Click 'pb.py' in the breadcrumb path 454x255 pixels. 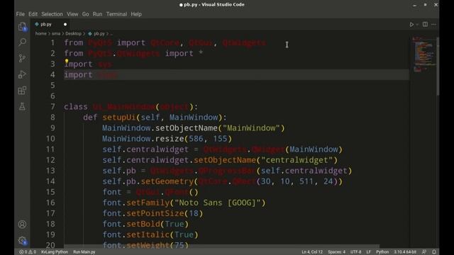99,33
